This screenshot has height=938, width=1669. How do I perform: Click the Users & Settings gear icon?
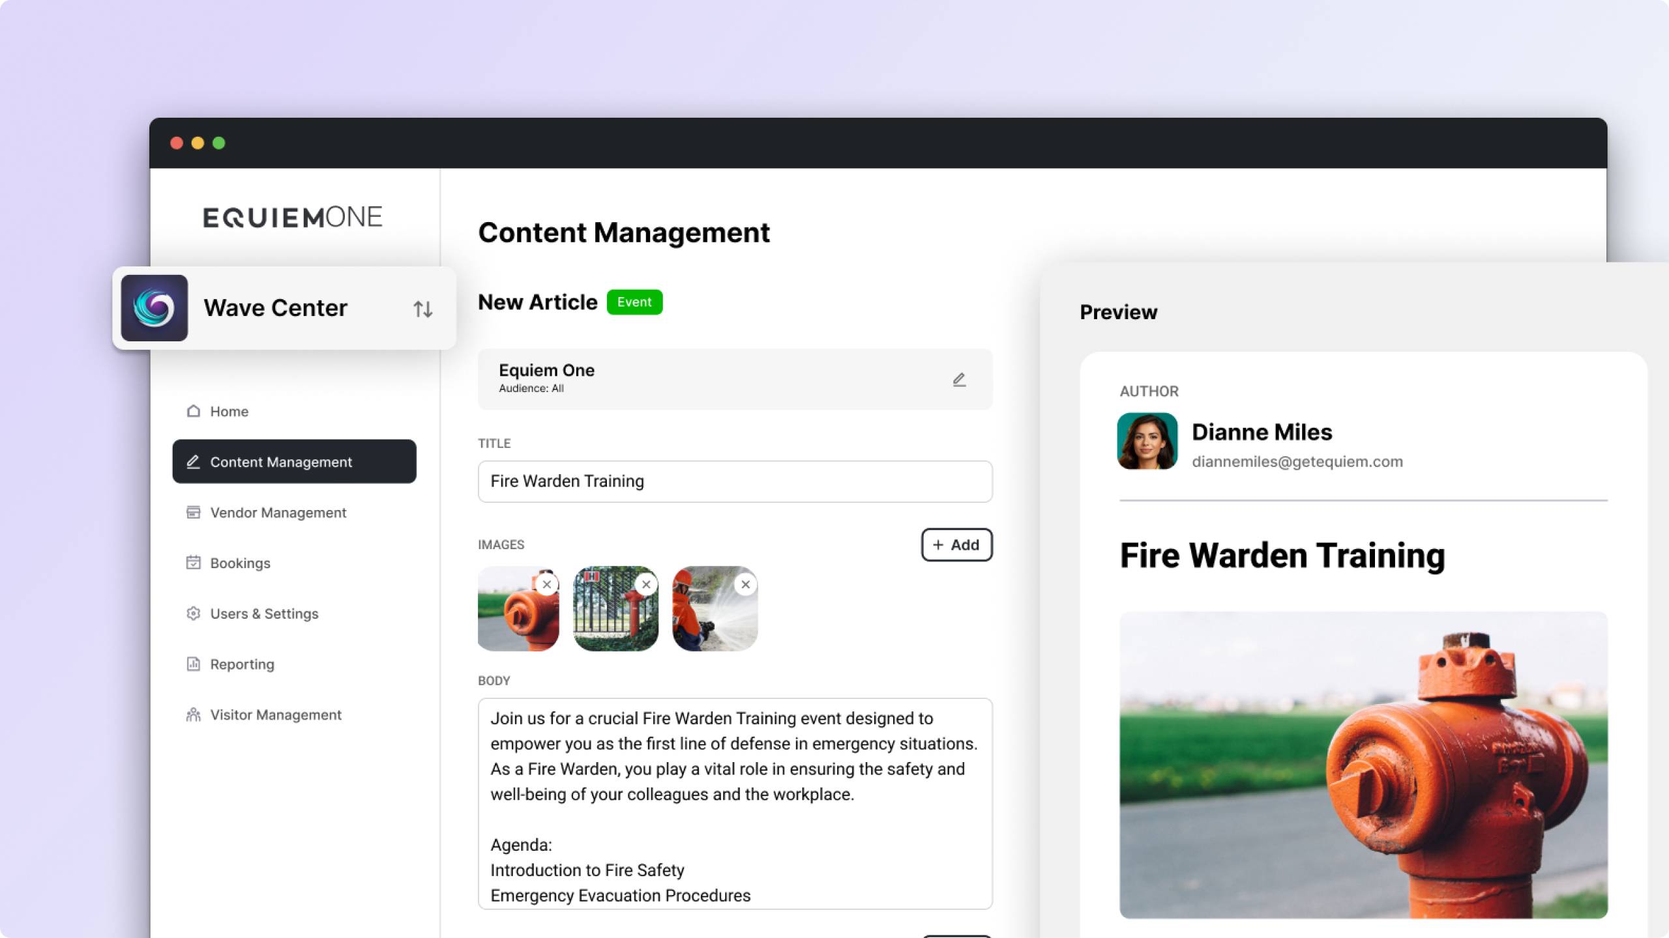pyautogui.click(x=194, y=614)
